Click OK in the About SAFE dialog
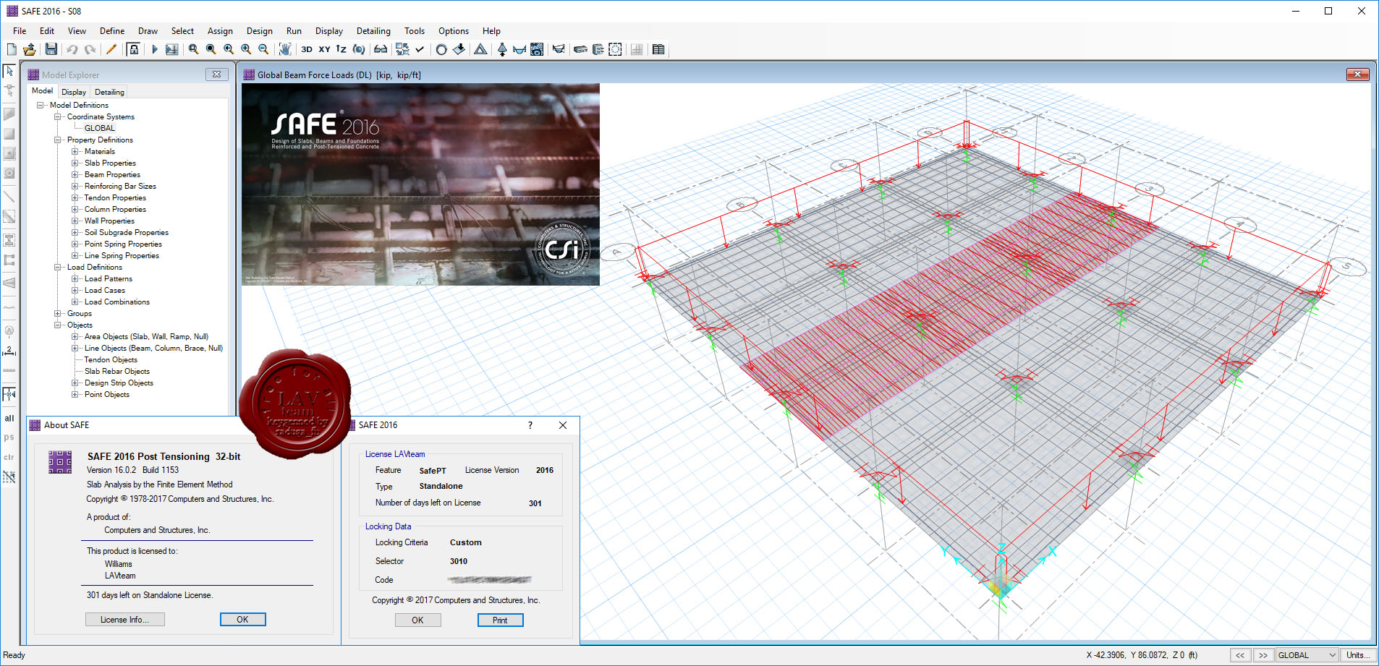 coord(242,620)
